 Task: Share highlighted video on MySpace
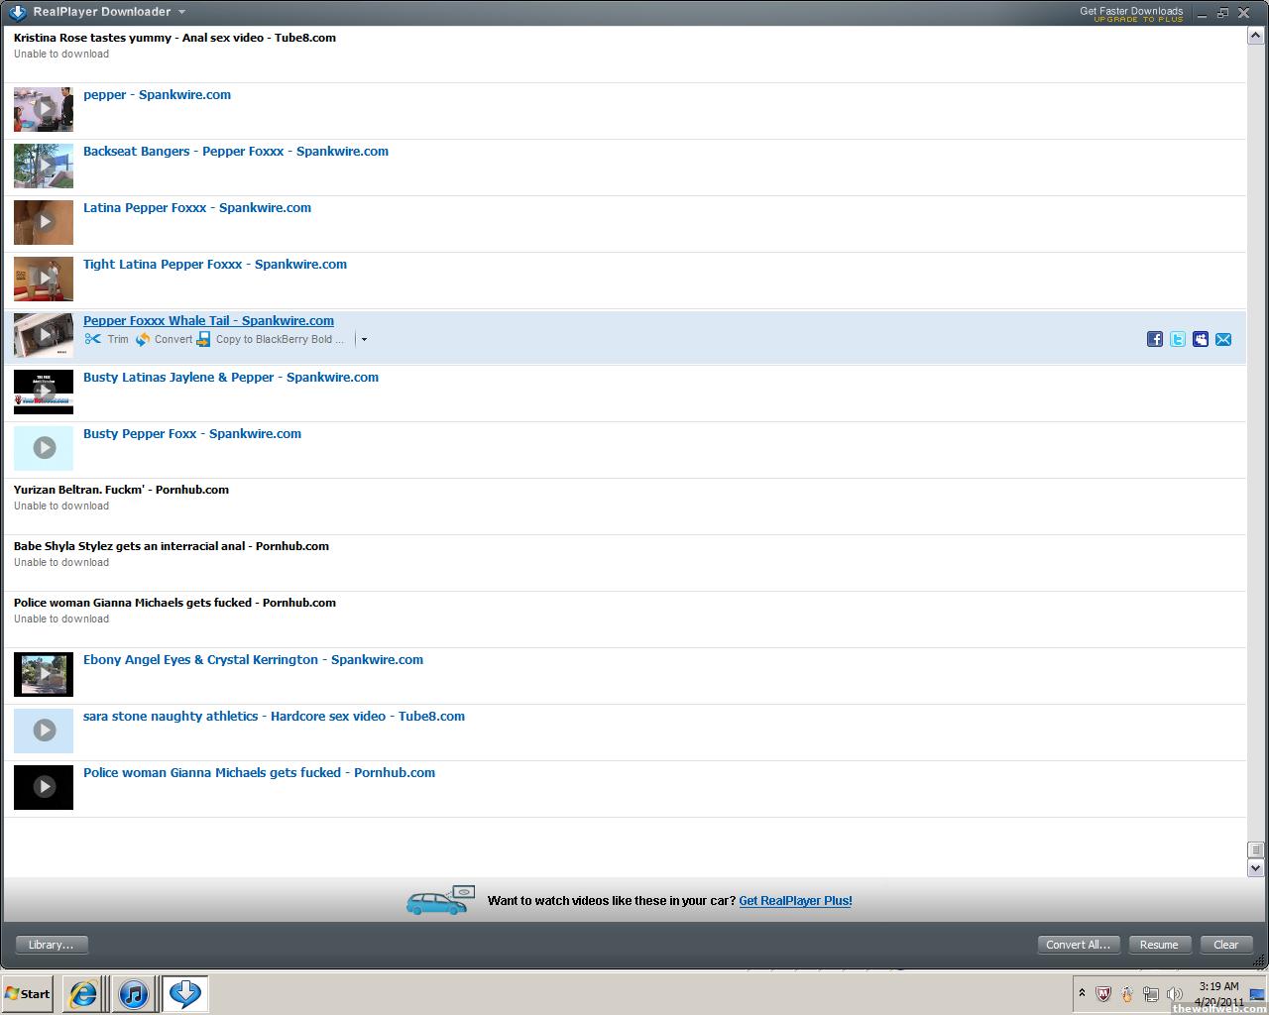coord(1201,339)
